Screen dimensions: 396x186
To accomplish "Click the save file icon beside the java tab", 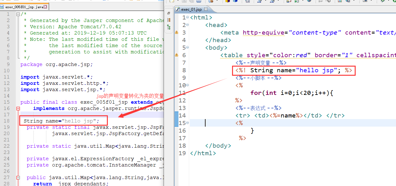I will pos(1,7).
